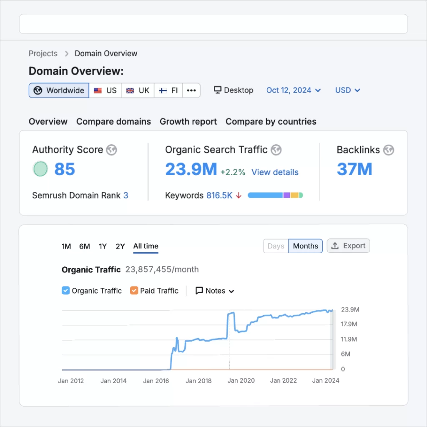Screen dimensions: 427x427
Task: Switch to the Compare domains tab
Action: click(113, 121)
